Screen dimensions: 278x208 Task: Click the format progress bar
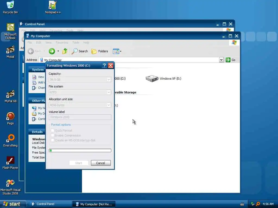pyautogui.click(x=80, y=151)
